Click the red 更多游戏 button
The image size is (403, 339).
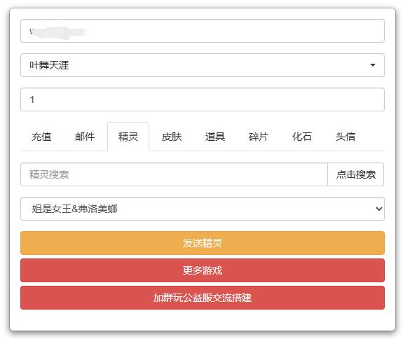[203, 270]
